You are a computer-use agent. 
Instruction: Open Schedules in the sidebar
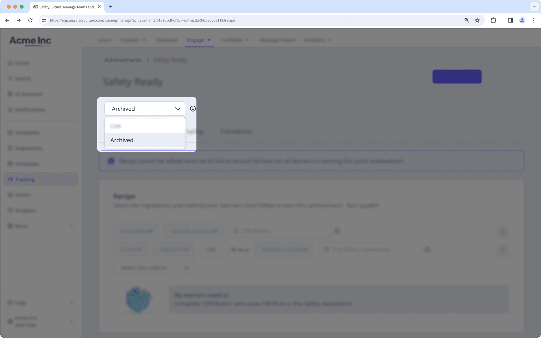pos(27,164)
